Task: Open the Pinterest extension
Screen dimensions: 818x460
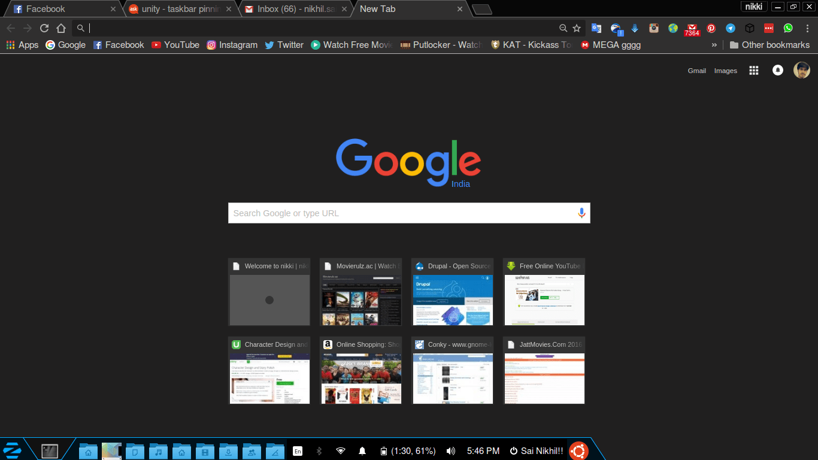Action: click(x=711, y=28)
